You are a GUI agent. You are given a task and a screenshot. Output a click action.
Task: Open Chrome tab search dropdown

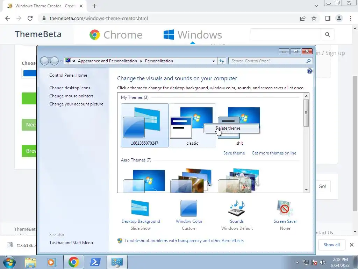pos(316,6)
